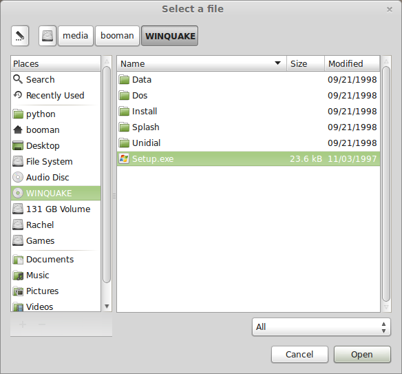
Task: Click the Music folder icon
Action: (18, 276)
